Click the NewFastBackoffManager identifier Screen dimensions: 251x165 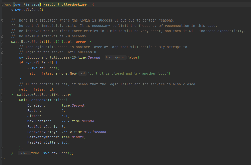coord(49,95)
